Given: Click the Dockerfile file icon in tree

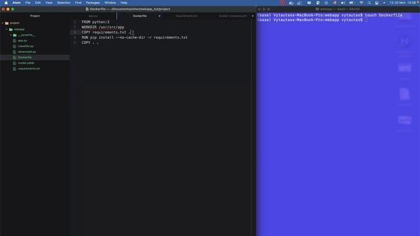Looking at the screenshot, I should point(14,58).
